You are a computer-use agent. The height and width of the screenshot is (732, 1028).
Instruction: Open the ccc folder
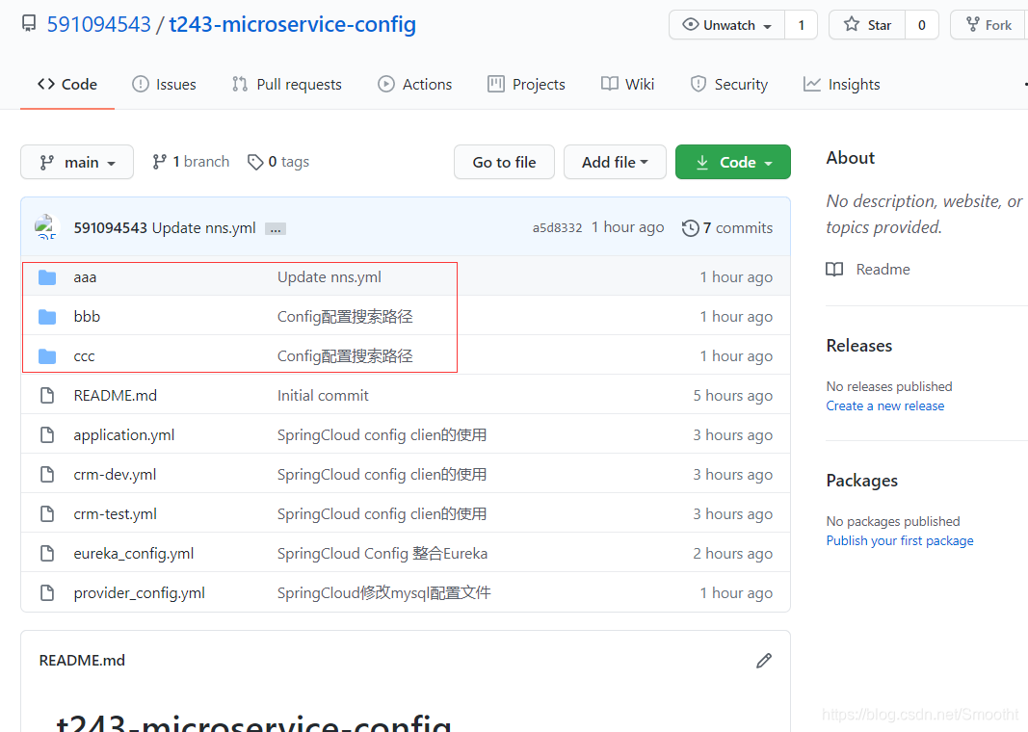pos(84,355)
